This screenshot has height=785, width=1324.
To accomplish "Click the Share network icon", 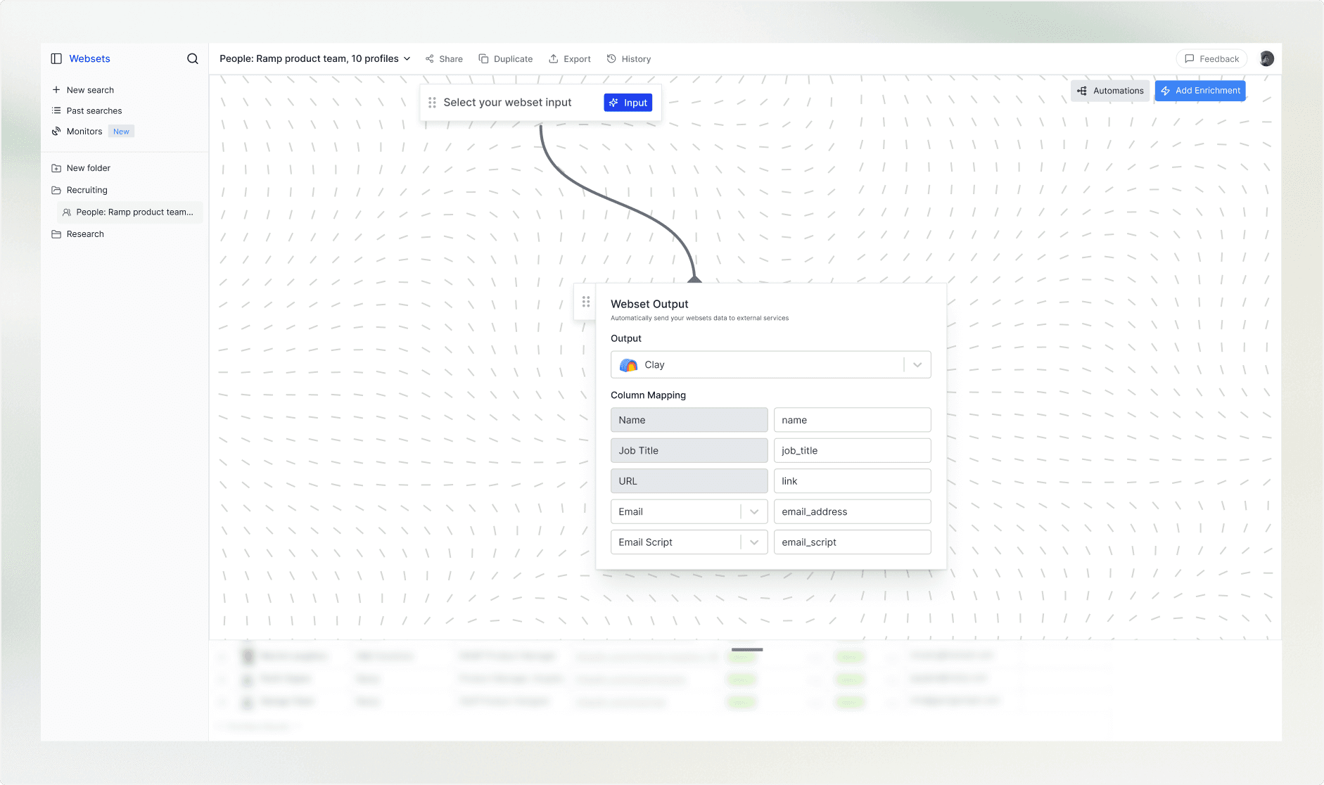I will (x=429, y=59).
